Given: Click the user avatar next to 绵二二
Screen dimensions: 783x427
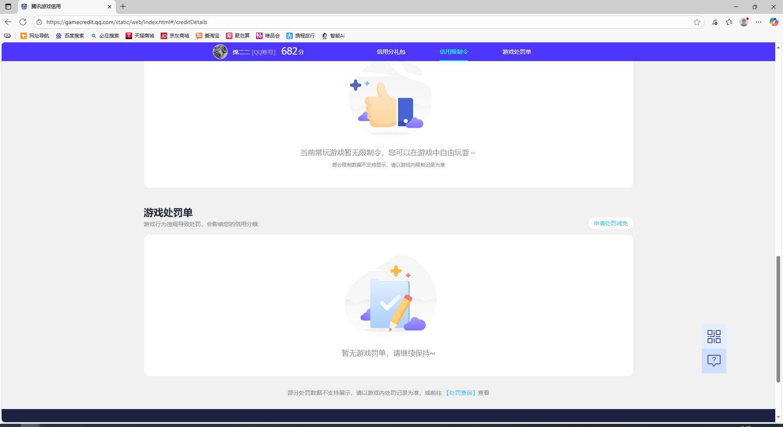Looking at the screenshot, I should coord(220,52).
